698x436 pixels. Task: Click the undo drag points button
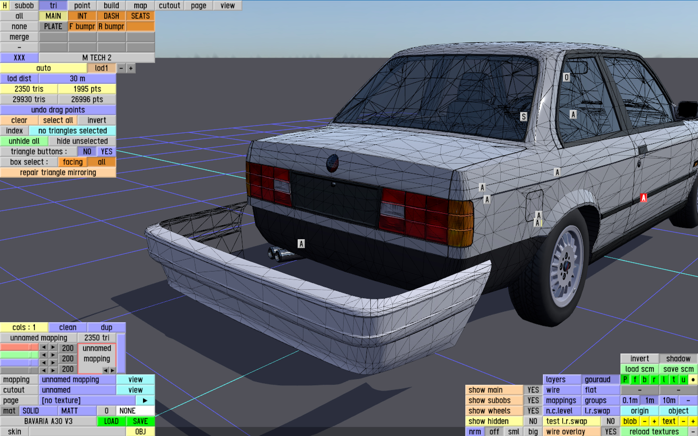[x=58, y=110]
